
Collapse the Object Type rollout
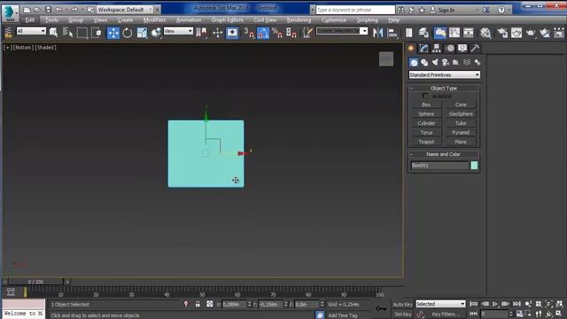coord(444,89)
